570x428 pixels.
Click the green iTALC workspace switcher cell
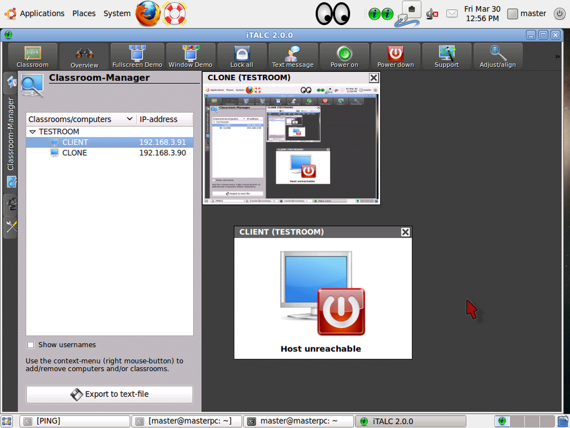tap(502, 421)
